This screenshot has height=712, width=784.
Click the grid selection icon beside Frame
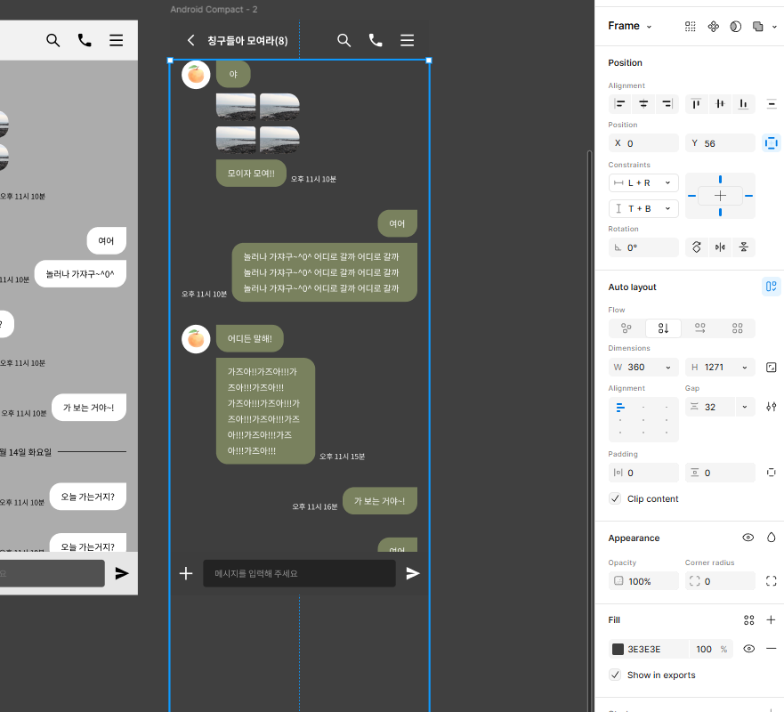pos(690,27)
